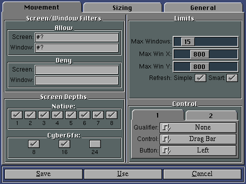
Task: Click the Deny Screen field
Action: [77, 69]
